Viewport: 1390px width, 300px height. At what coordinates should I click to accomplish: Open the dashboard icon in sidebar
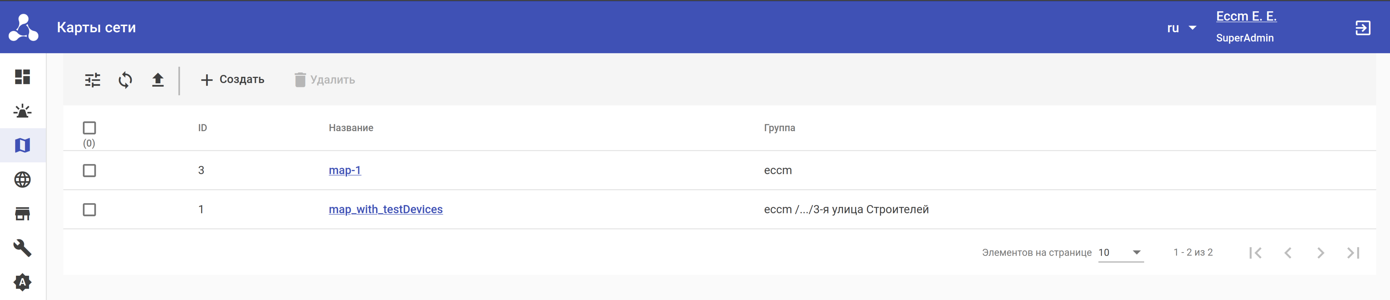(x=22, y=77)
